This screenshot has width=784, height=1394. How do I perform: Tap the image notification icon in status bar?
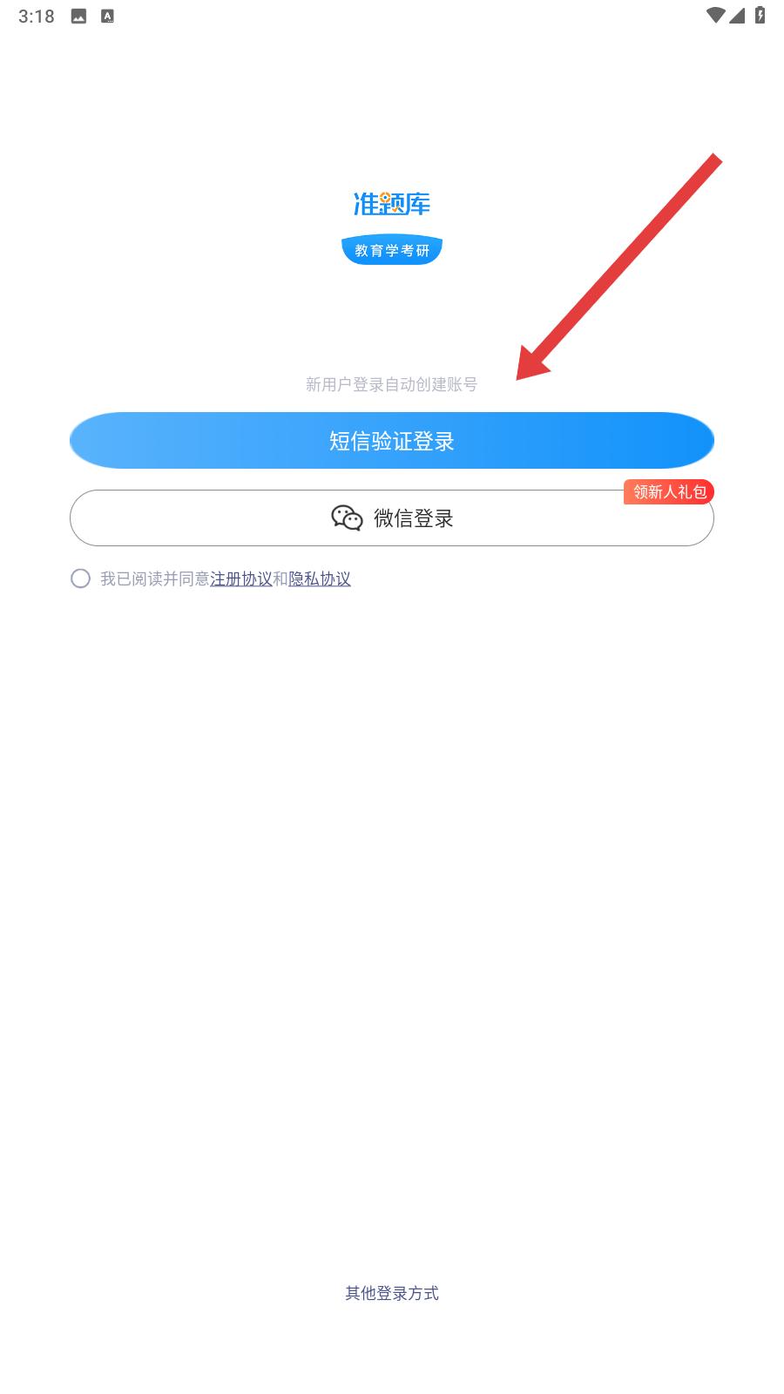(78, 16)
